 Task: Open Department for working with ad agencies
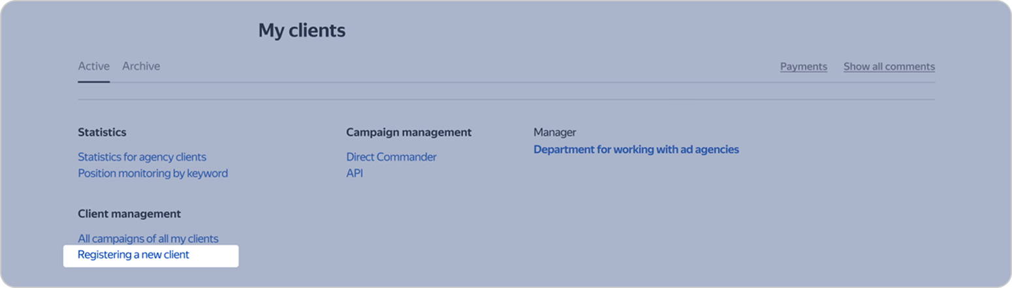click(x=636, y=149)
